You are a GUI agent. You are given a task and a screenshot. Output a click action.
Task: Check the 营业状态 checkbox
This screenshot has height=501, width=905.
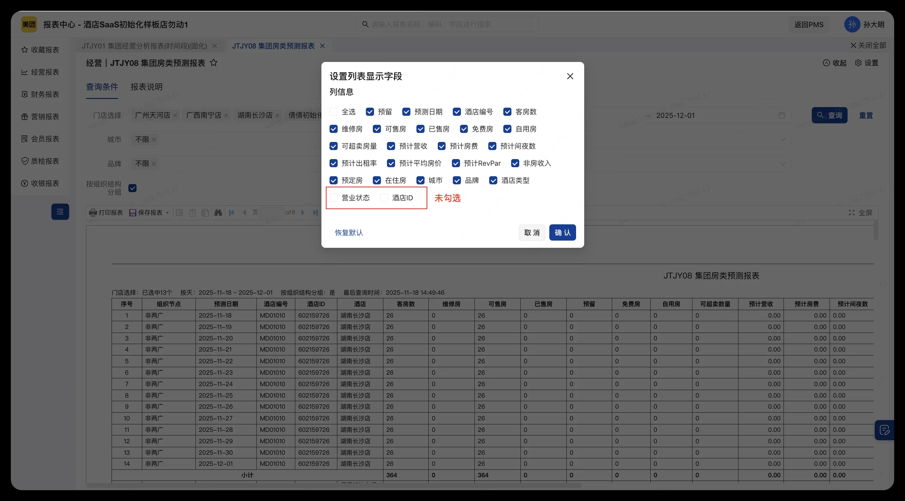(x=333, y=198)
